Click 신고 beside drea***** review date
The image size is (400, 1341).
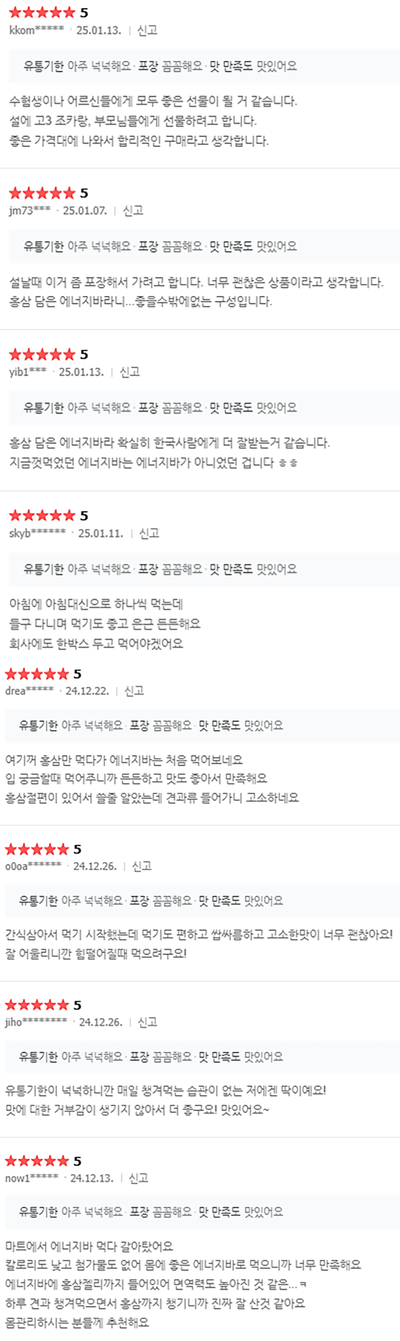click(134, 691)
